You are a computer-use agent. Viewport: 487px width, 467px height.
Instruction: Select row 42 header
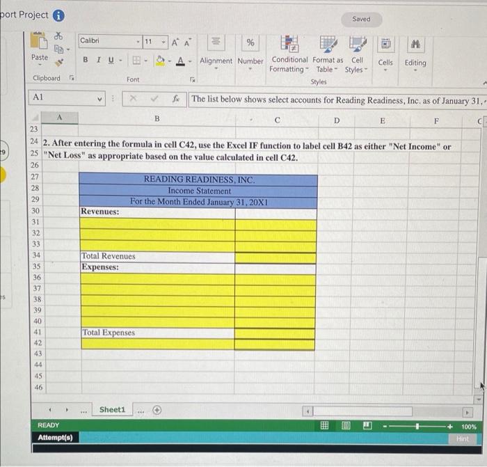(38, 343)
